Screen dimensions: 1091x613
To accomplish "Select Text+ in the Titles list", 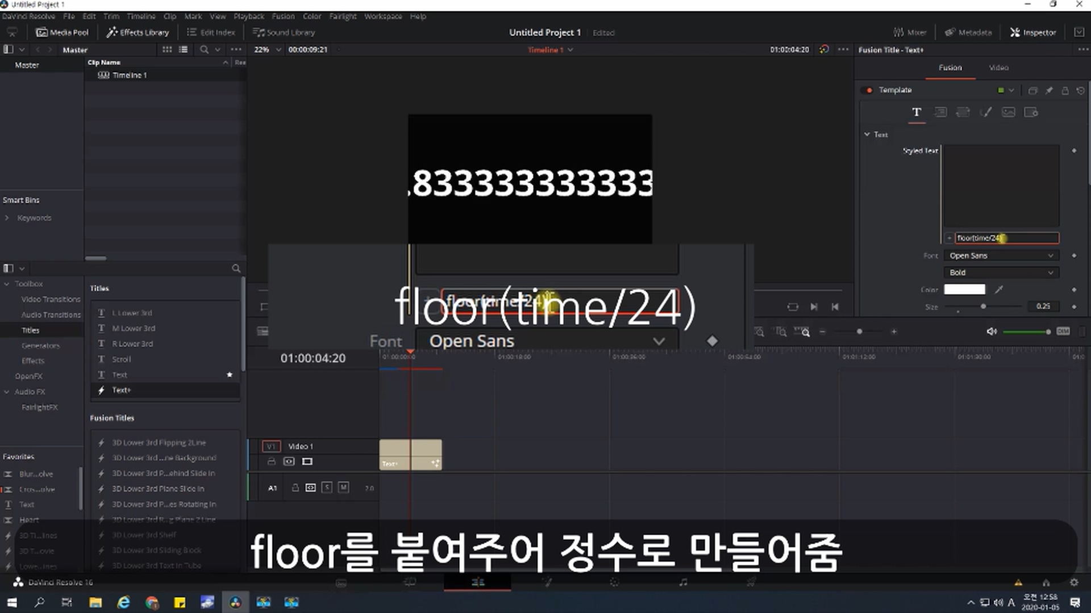I will 121,390.
